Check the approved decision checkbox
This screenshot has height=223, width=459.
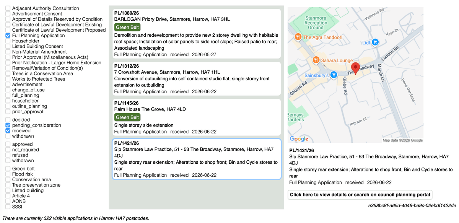click(8, 145)
